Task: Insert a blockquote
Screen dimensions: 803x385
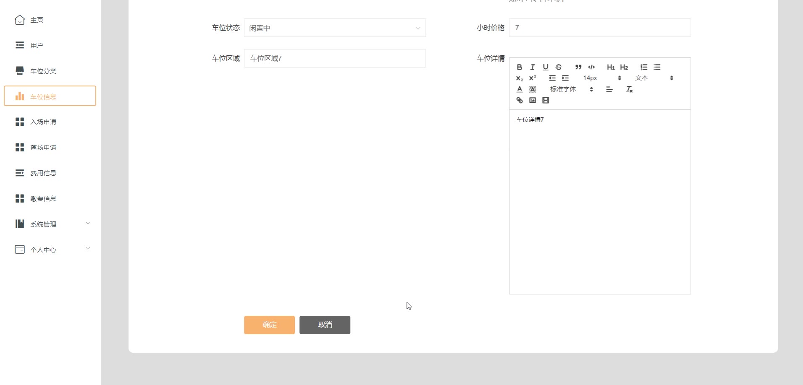Action: [x=578, y=67]
